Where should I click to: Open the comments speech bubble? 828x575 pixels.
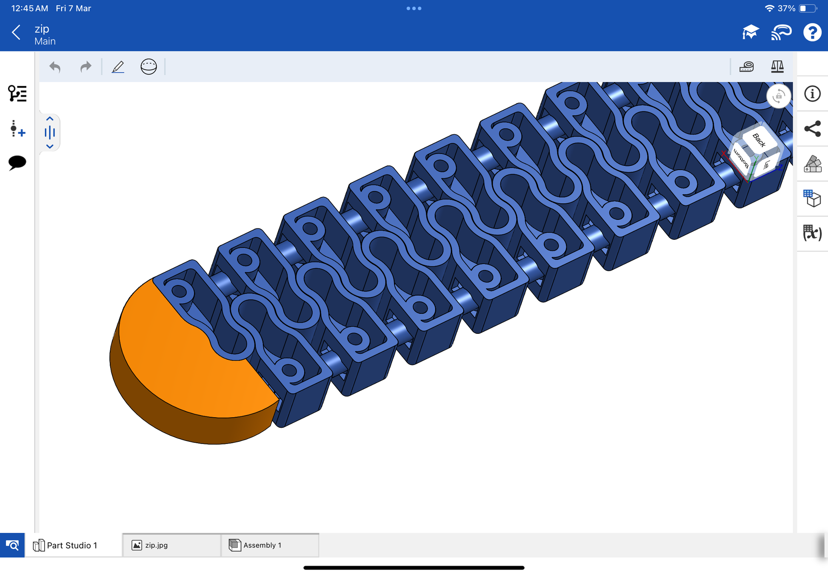click(17, 162)
